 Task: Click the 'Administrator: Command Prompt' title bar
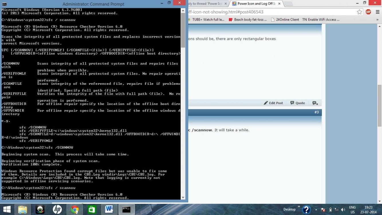pos(93,4)
